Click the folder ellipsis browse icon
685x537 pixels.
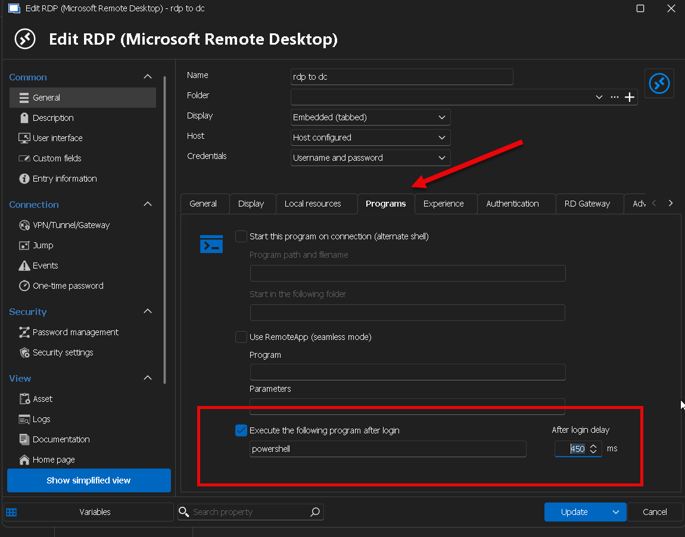pos(615,97)
